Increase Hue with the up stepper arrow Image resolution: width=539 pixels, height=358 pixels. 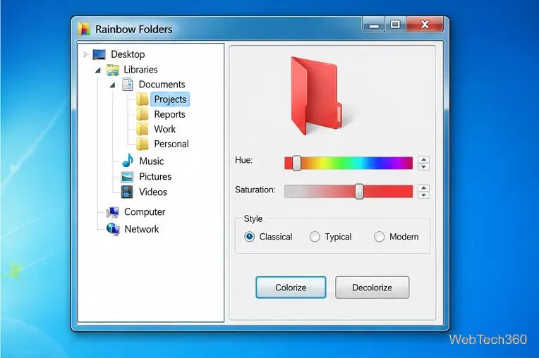(x=424, y=159)
